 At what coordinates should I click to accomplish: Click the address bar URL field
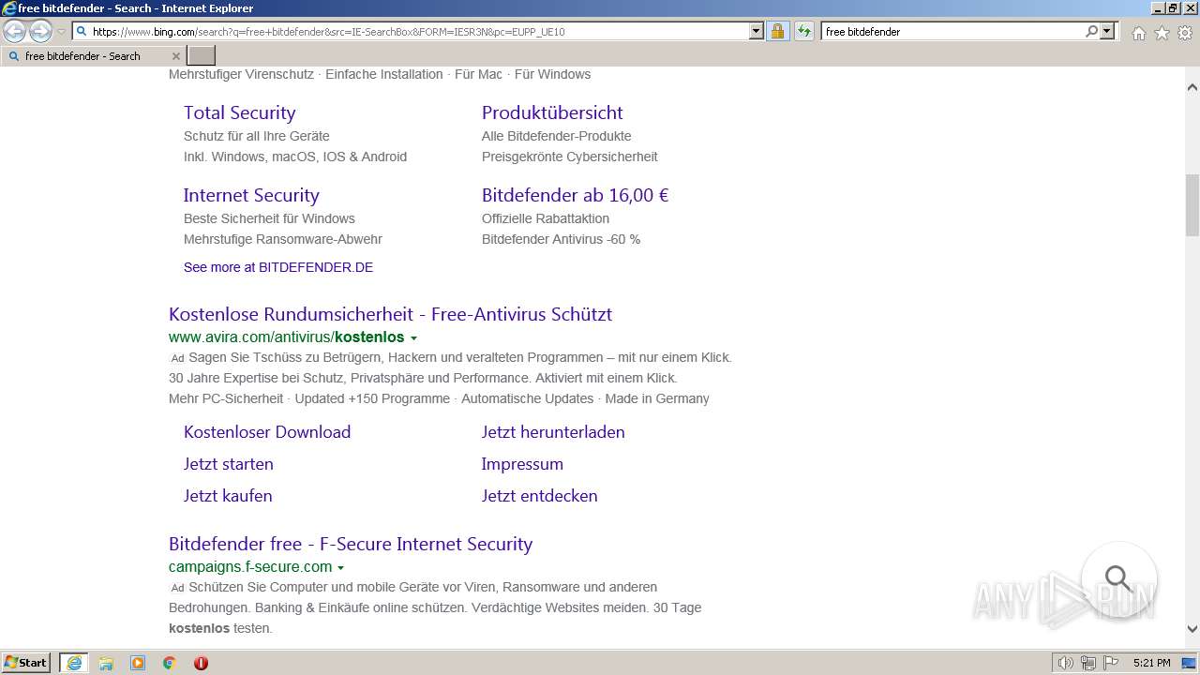coord(419,31)
